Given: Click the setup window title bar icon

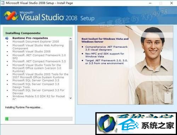Looking at the screenshot, I should [2, 3].
